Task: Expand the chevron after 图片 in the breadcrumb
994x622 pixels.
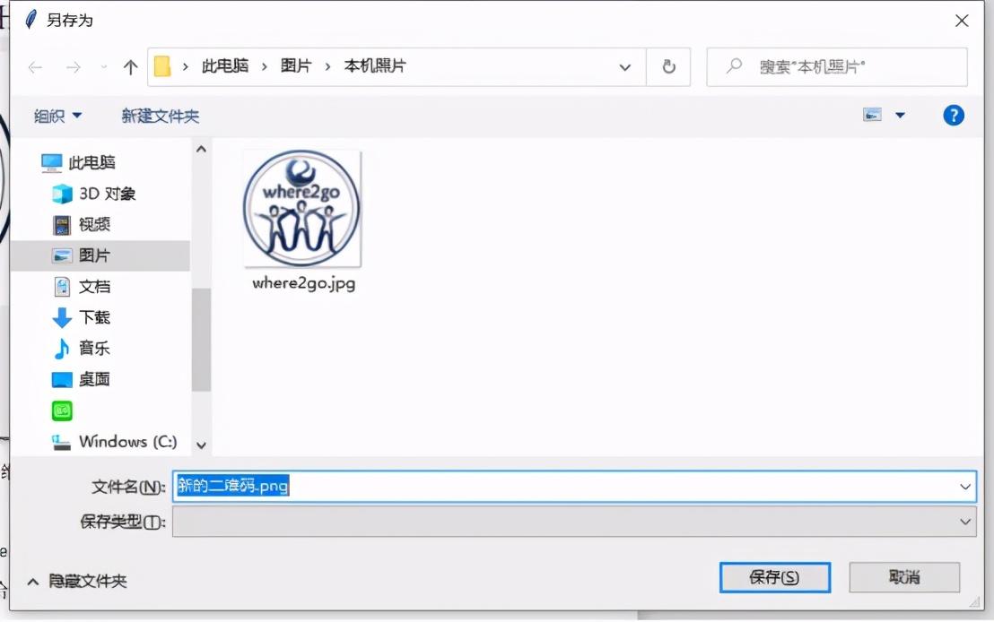Action: coord(327,66)
